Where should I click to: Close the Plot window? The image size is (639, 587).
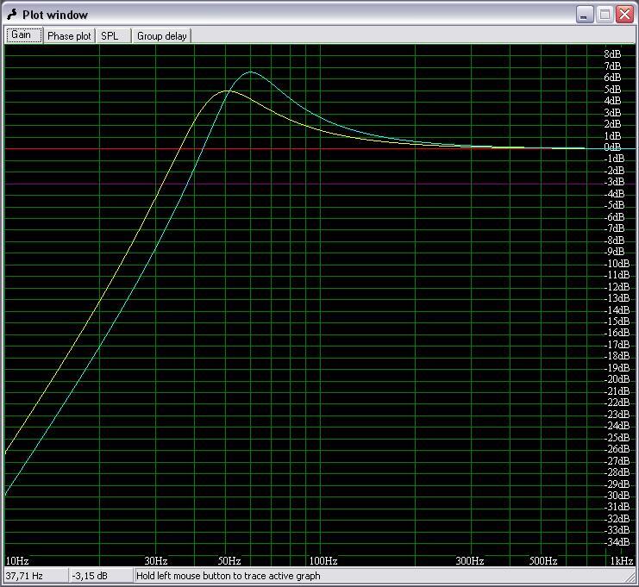point(624,15)
